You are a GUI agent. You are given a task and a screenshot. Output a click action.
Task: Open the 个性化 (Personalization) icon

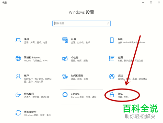65,59
